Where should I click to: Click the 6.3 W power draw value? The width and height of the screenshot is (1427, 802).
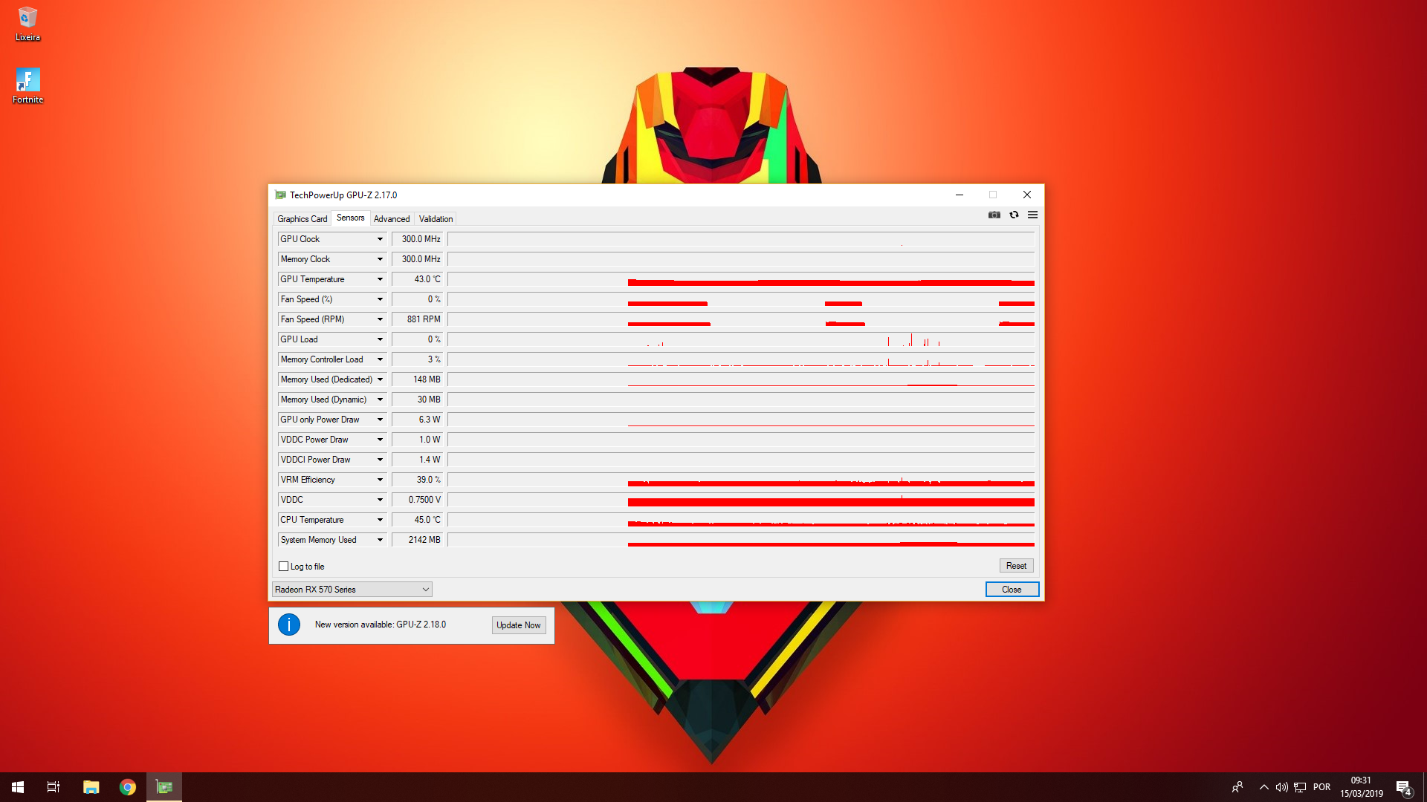417,420
